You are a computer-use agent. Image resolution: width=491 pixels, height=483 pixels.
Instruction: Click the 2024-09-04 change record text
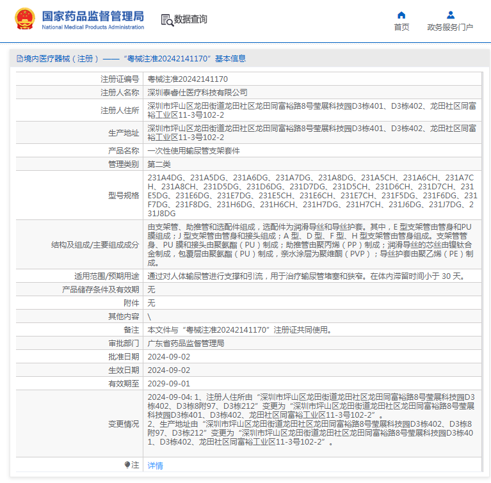[311, 420]
